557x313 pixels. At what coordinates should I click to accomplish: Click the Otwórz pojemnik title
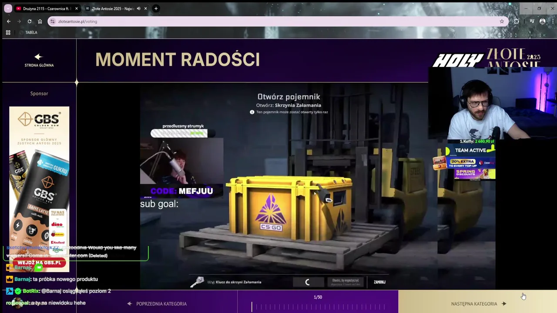(289, 97)
